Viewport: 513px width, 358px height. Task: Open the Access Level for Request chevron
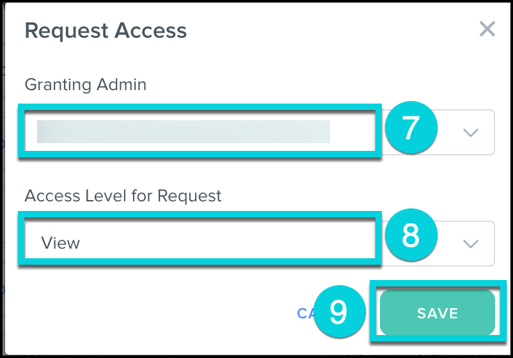click(x=471, y=244)
